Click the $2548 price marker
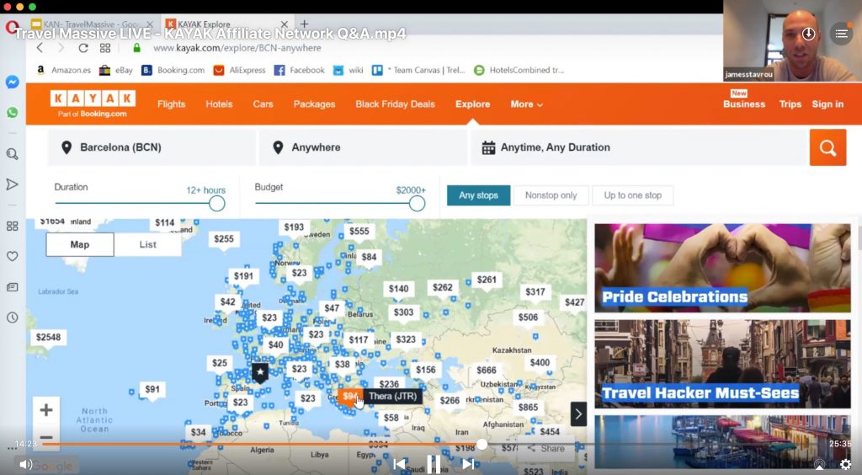 tap(48, 337)
